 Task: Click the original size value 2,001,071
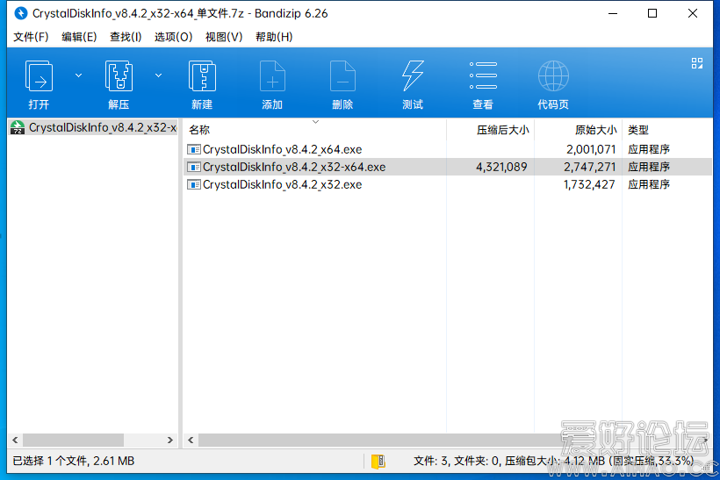[x=591, y=149]
